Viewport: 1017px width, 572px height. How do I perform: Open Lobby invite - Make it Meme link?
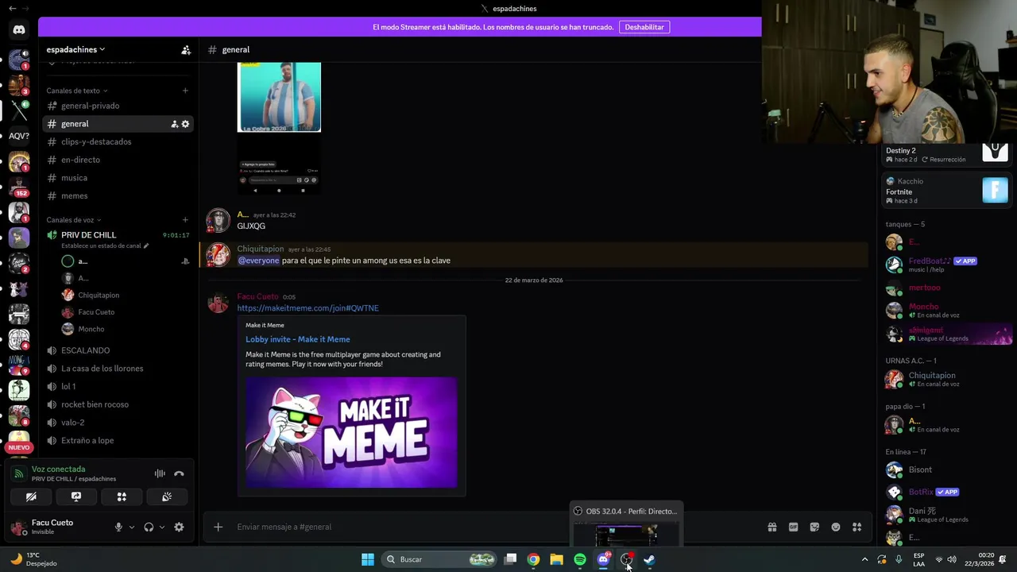click(x=297, y=339)
